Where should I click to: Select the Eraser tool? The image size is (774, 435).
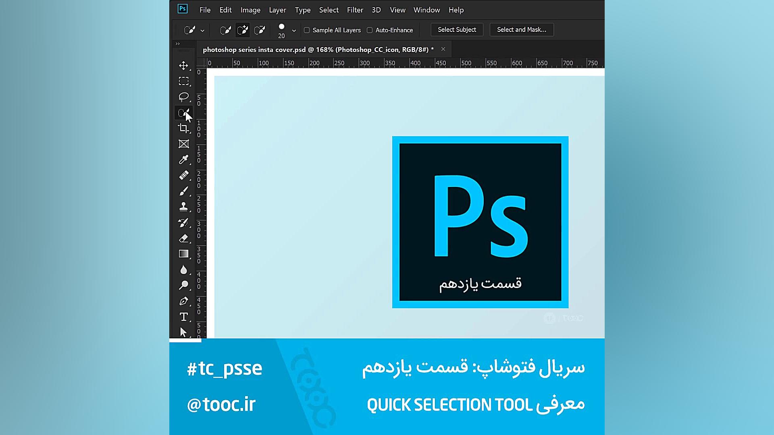click(x=183, y=238)
